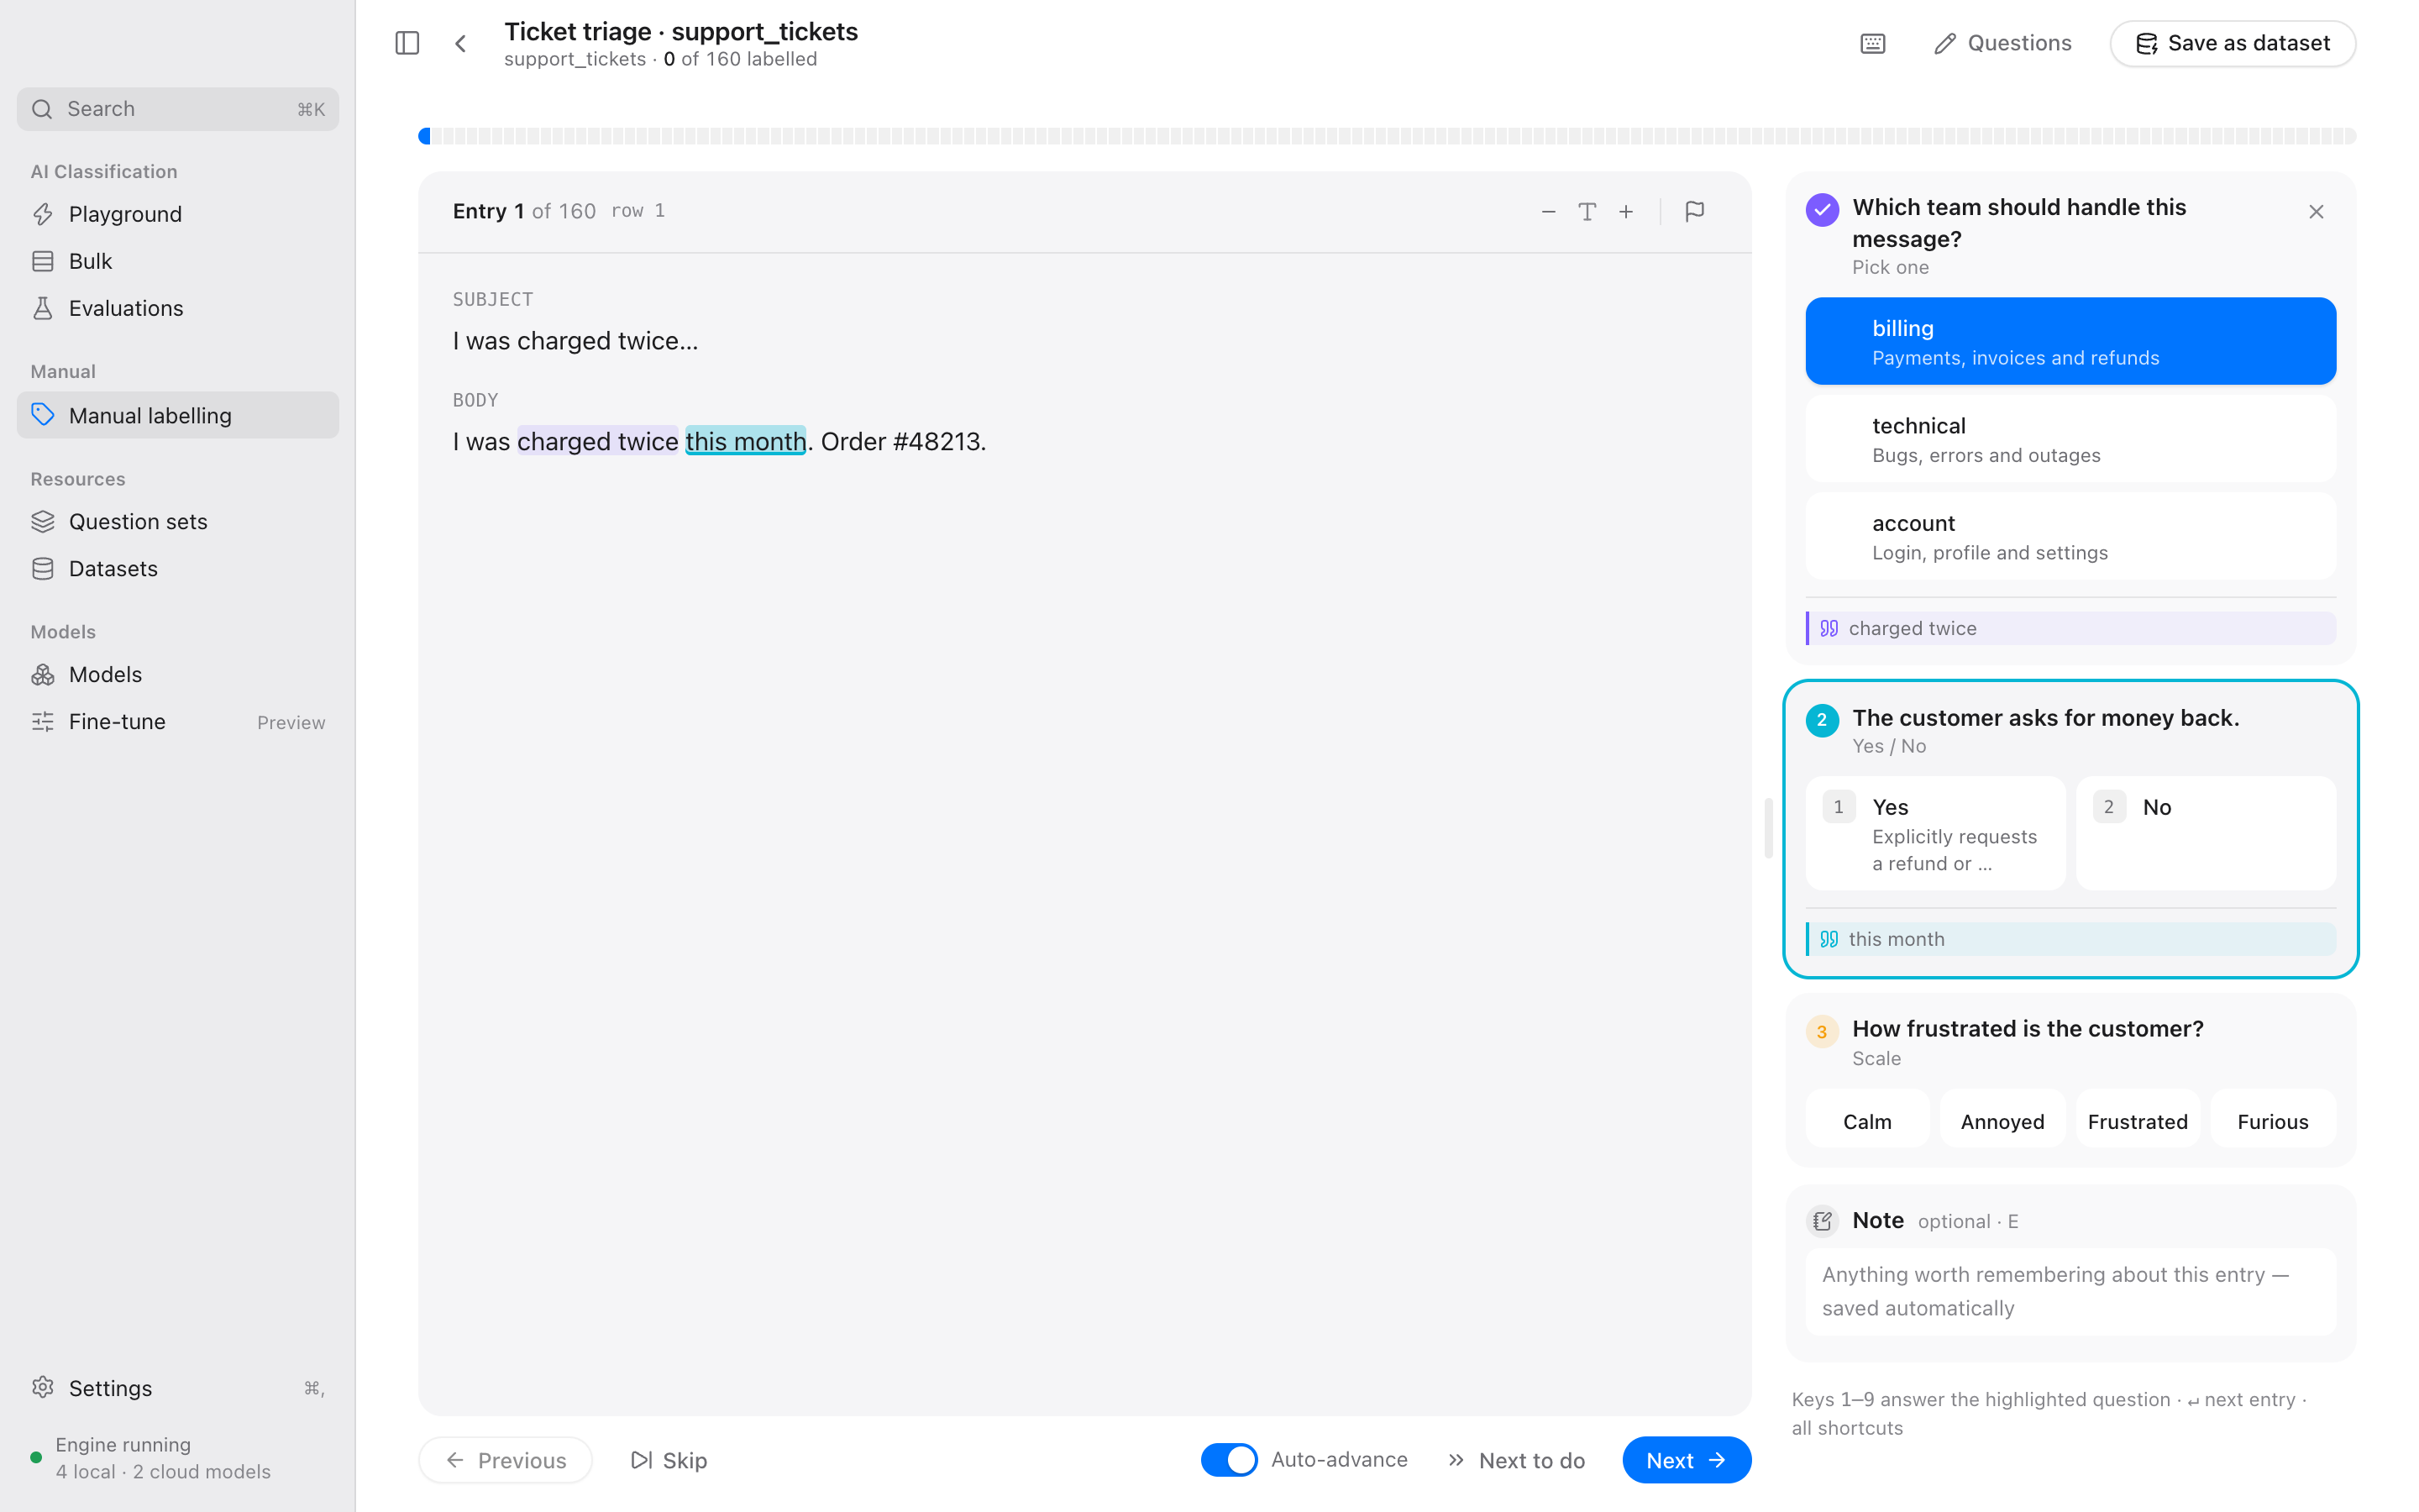Viewport: 2419px width, 1512px height.
Task: Flag this entry
Action: coord(1694,211)
